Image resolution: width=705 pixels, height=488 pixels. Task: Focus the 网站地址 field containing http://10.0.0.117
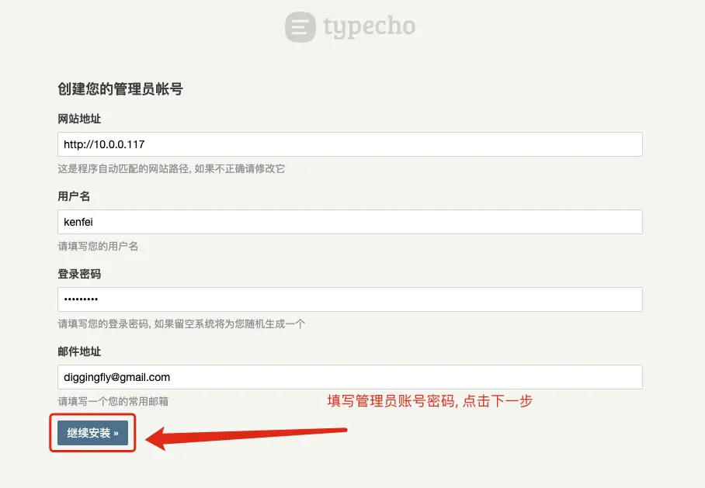click(350, 144)
